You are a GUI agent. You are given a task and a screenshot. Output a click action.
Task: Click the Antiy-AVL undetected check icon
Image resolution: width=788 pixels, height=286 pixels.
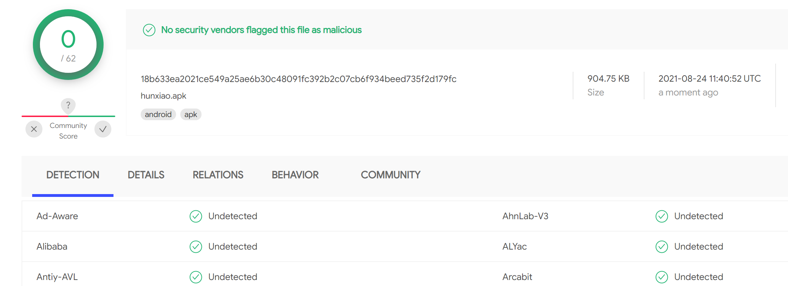pos(196,277)
